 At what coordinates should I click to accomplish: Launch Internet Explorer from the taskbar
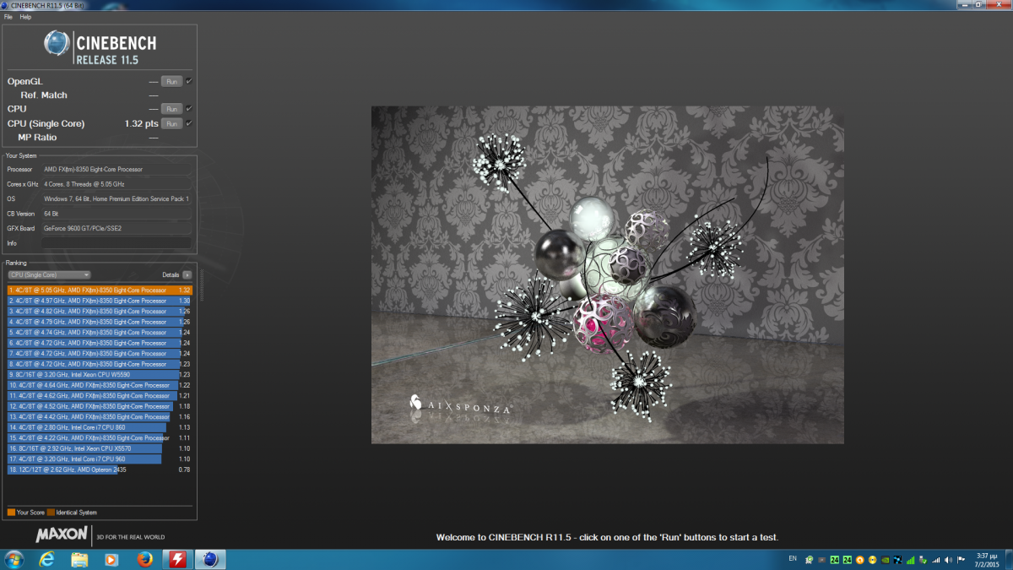(47, 559)
